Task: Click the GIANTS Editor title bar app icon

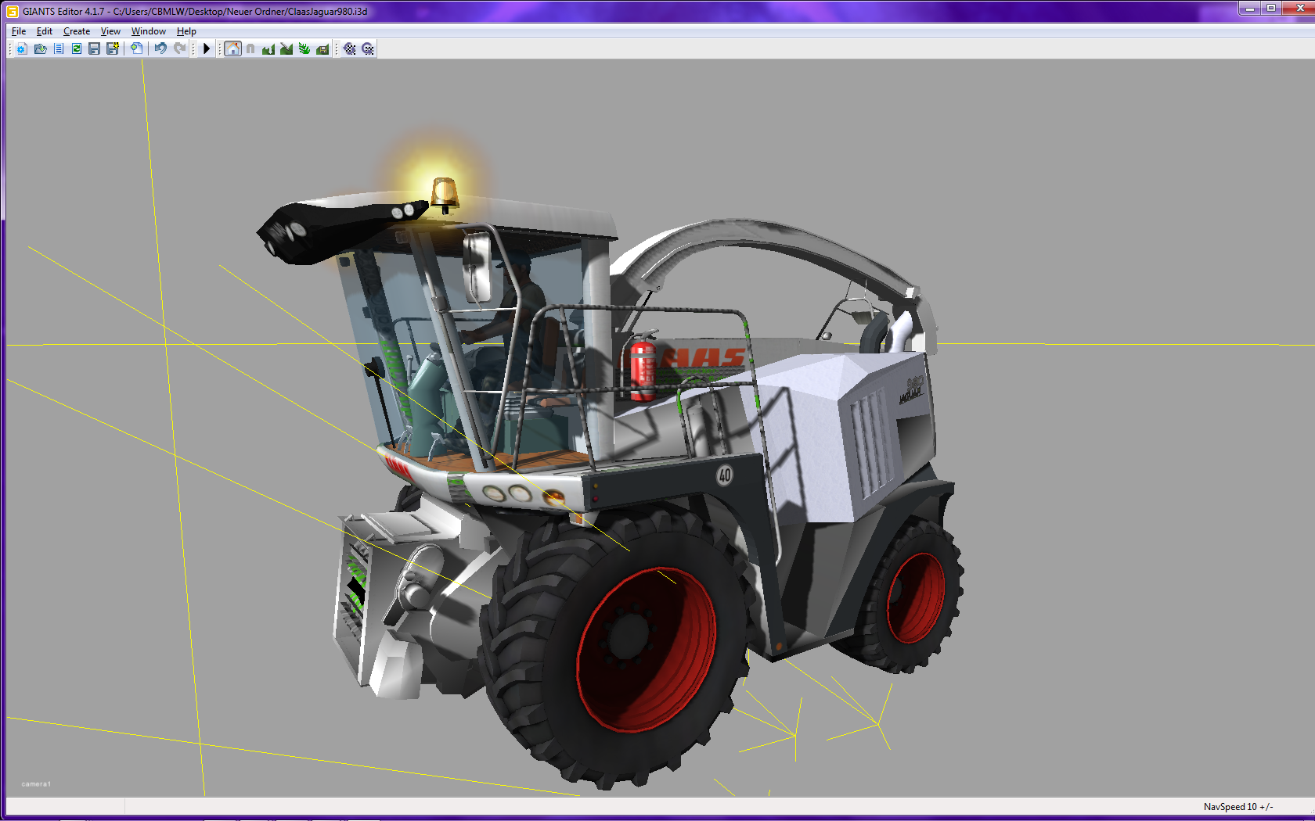Action: click(12, 12)
